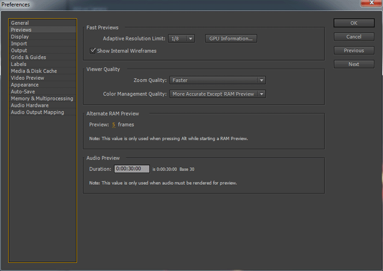
Task: Open Color Management Quality dropdown
Action: point(217,94)
